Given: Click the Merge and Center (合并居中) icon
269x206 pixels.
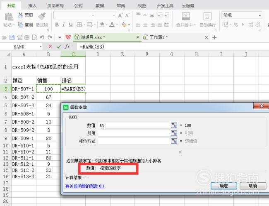Looking at the screenshot, I should pos(186,16).
